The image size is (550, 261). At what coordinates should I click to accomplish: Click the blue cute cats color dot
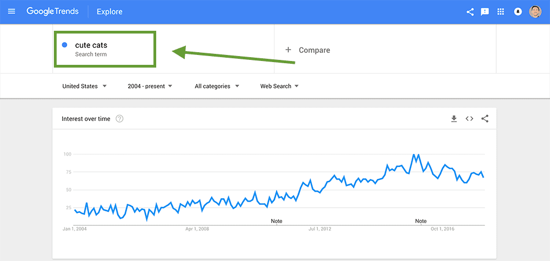65,45
